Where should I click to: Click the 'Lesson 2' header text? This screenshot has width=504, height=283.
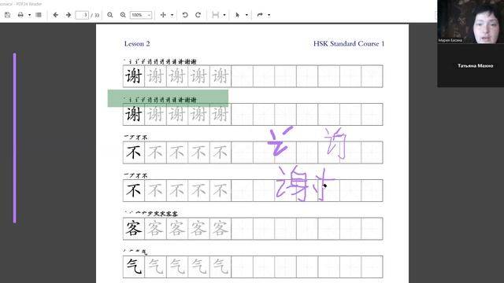click(137, 44)
